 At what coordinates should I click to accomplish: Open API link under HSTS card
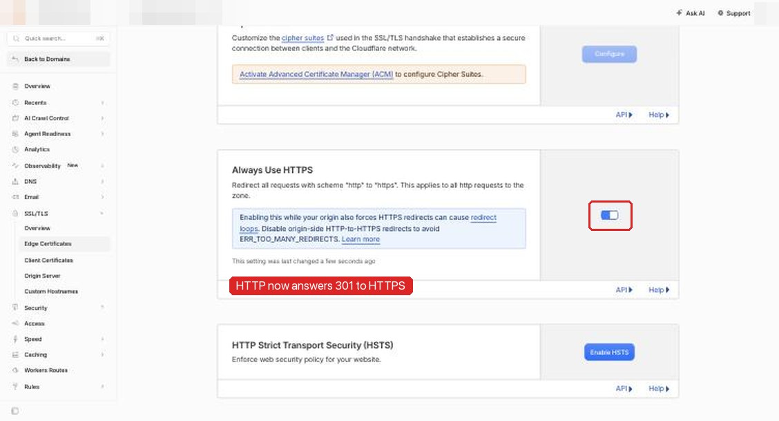624,389
